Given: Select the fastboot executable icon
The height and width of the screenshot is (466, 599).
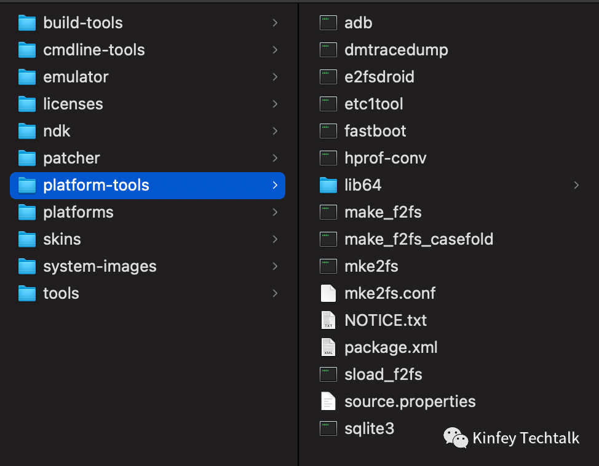Looking at the screenshot, I should 328,131.
